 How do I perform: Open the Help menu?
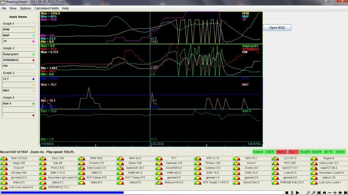click(65, 8)
